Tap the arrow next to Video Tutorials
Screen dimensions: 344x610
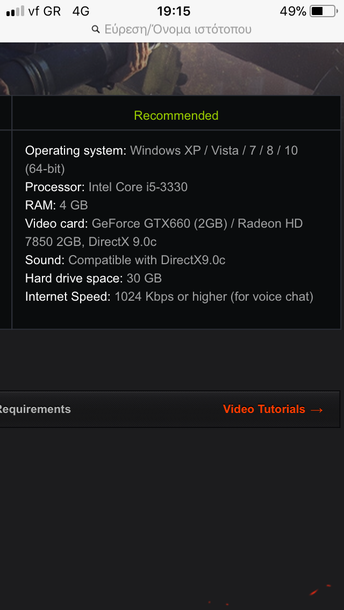[x=317, y=410]
